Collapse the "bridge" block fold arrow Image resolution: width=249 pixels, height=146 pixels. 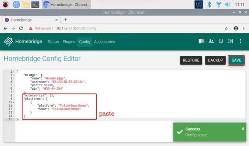tap(14, 75)
